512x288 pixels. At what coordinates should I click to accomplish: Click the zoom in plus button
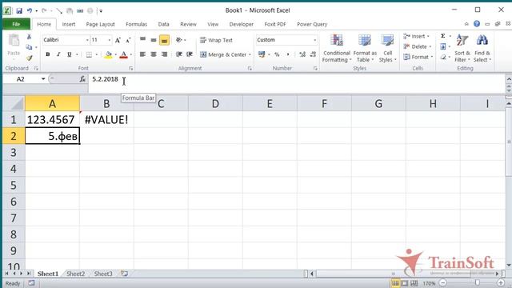click(x=501, y=282)
